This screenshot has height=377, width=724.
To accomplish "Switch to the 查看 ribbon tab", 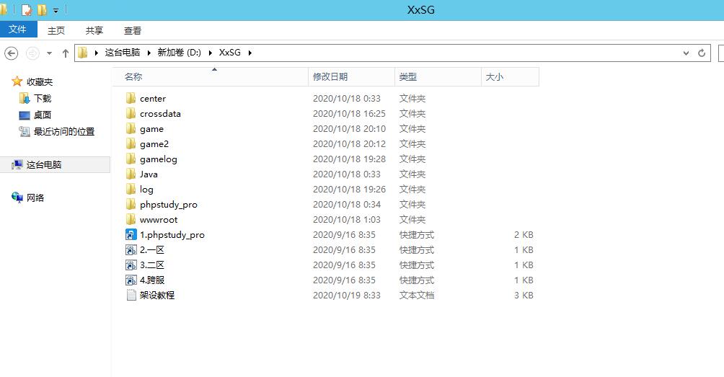I will [x=133, y=30].
